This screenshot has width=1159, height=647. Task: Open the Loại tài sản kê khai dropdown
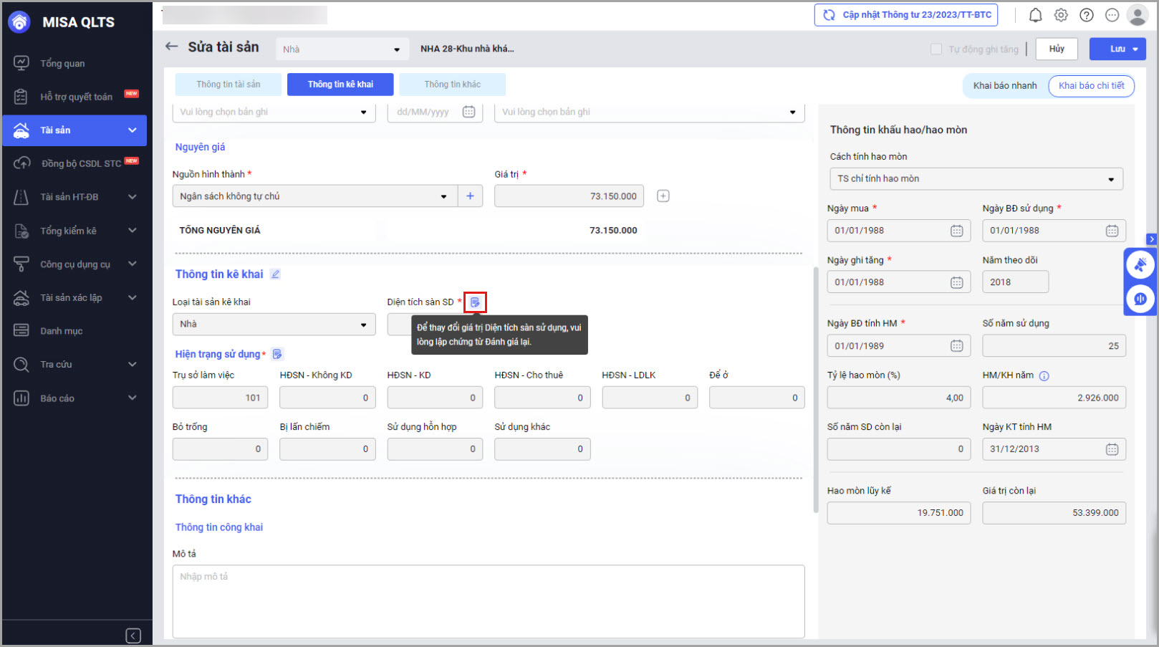coord(274,325)
